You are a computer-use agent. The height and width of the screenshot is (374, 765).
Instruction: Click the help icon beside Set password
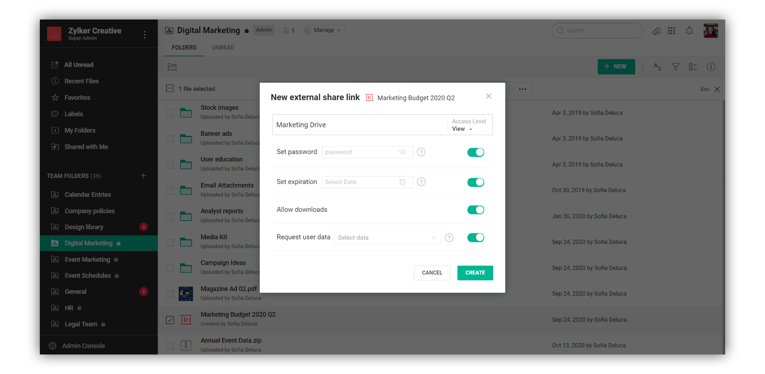point(421,152)
